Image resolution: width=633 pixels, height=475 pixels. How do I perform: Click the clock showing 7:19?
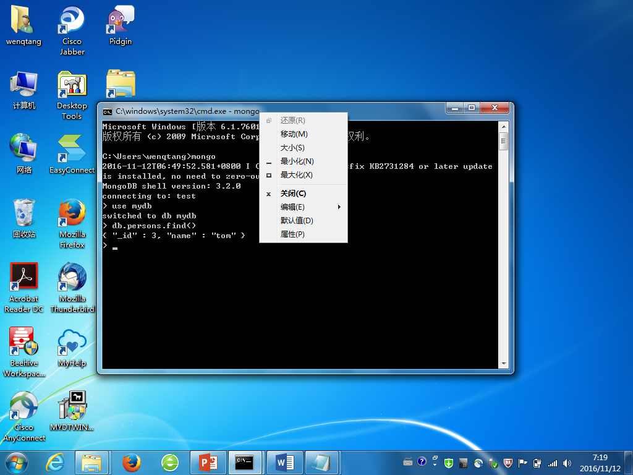click(x=598, y=462)
